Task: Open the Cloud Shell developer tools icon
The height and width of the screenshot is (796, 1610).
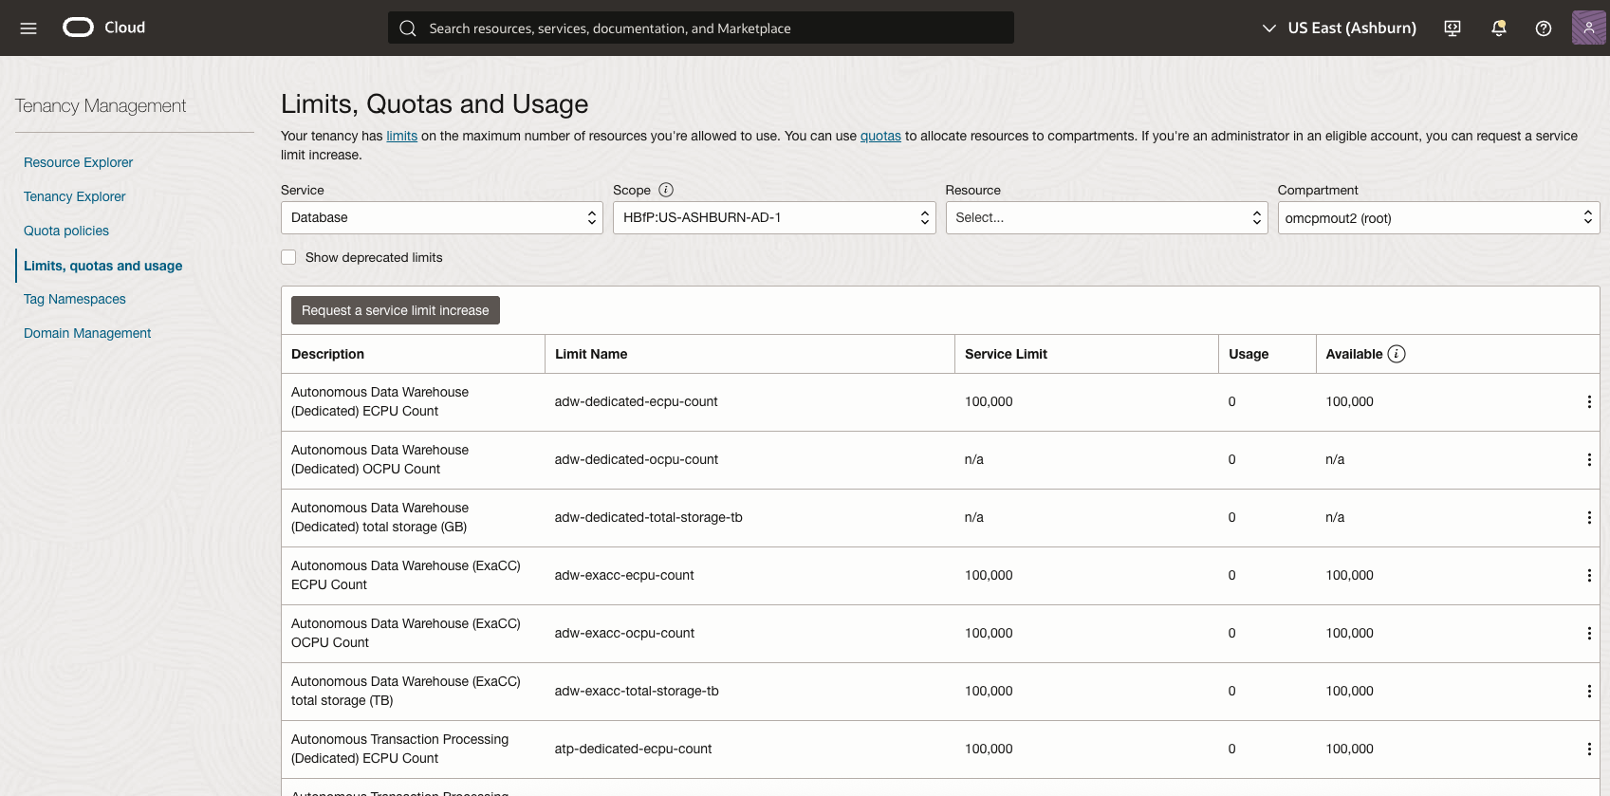Action: click(1453, 28)
